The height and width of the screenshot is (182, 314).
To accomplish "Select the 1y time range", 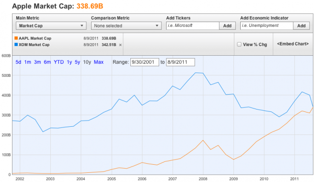I will [x=70, y=62].
